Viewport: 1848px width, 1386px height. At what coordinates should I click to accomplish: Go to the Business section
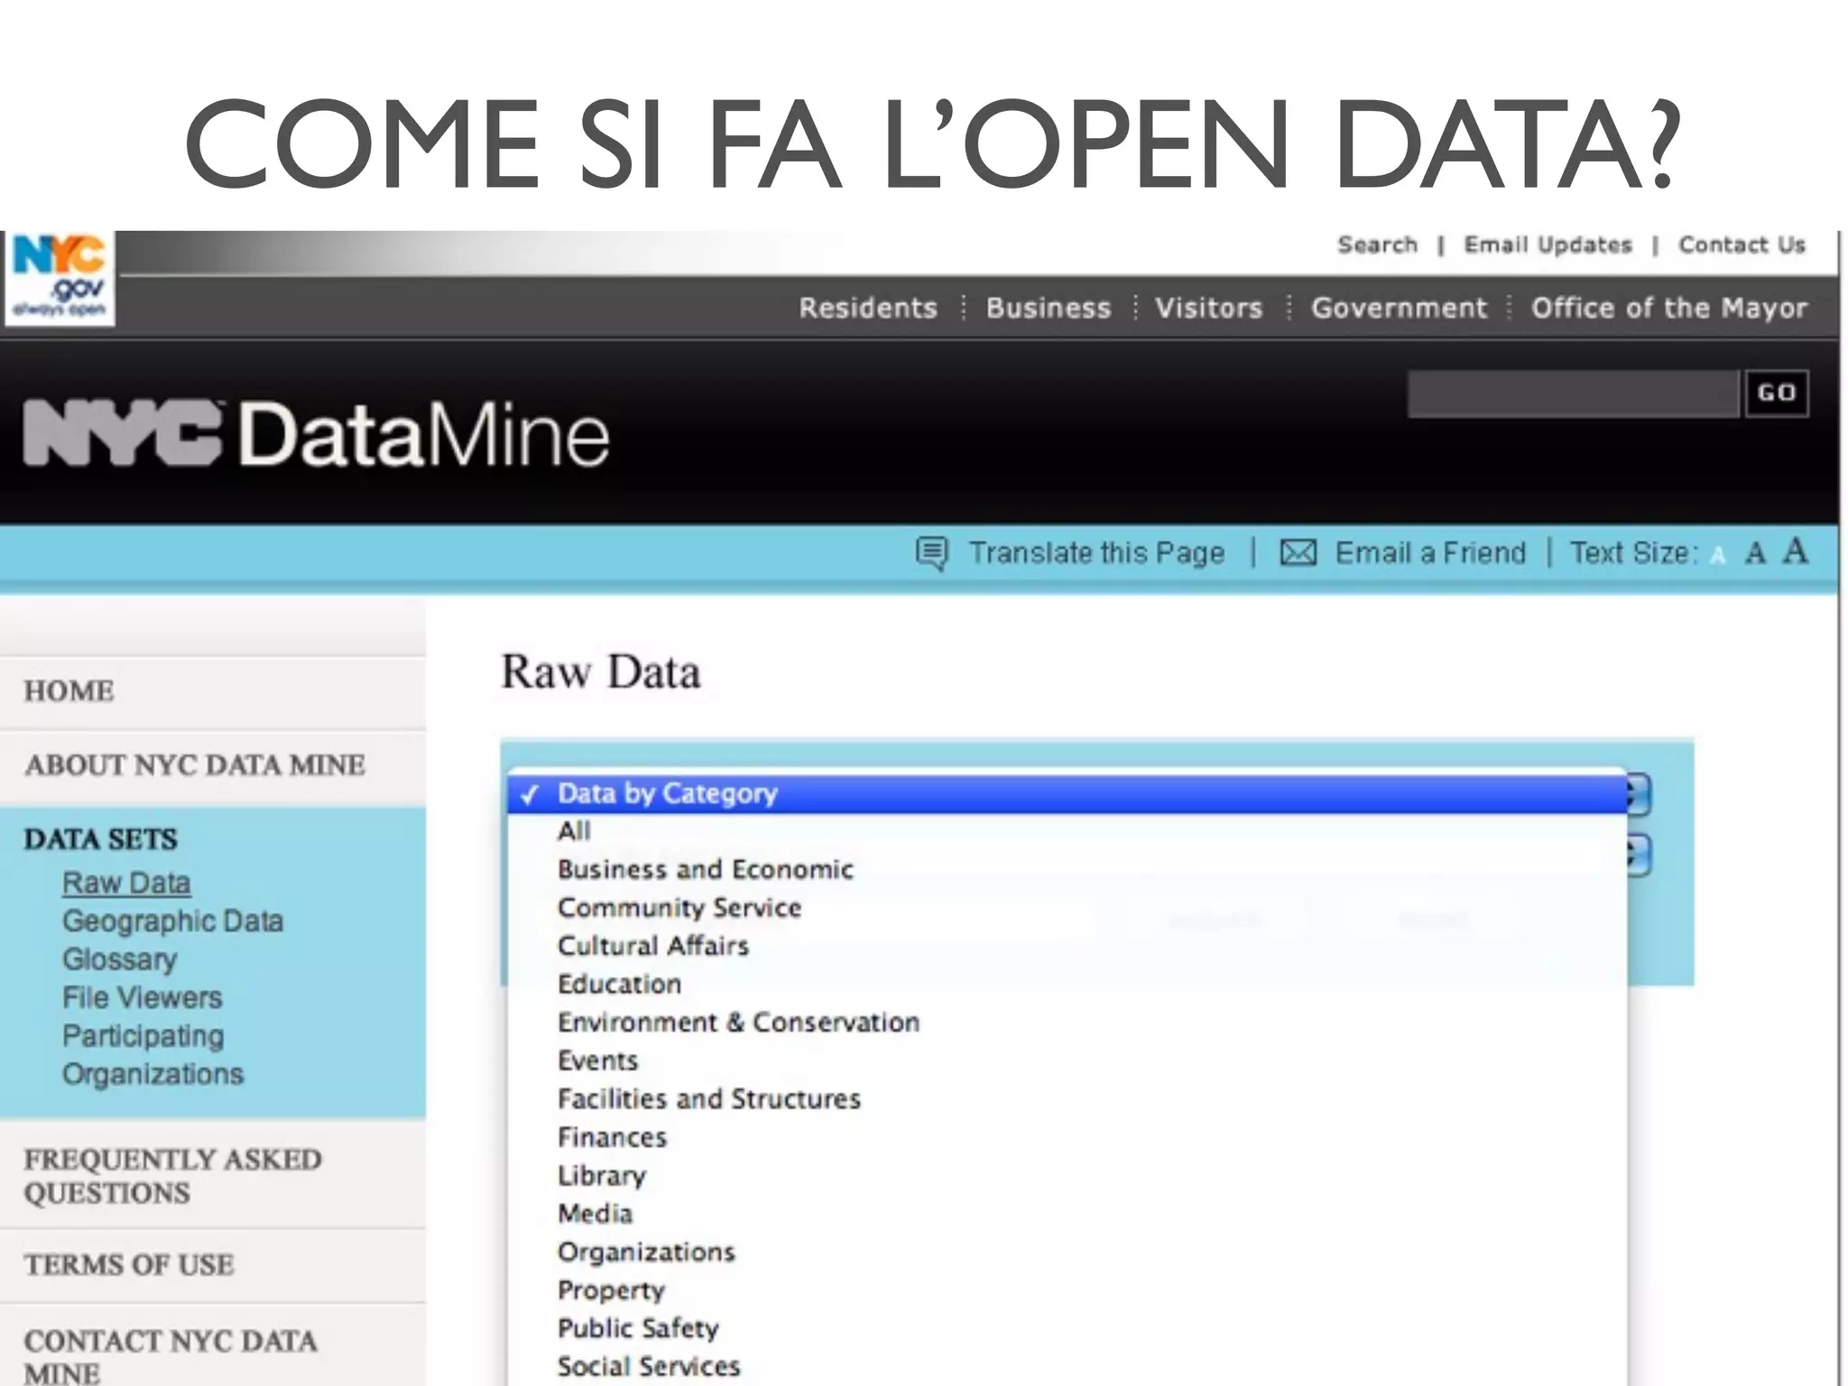[x=1049, y=309]
